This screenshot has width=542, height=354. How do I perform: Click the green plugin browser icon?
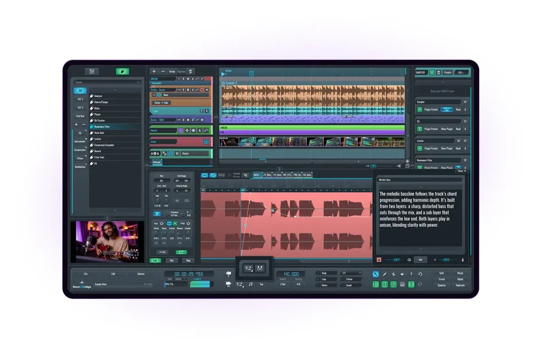[x=122, y=71]
